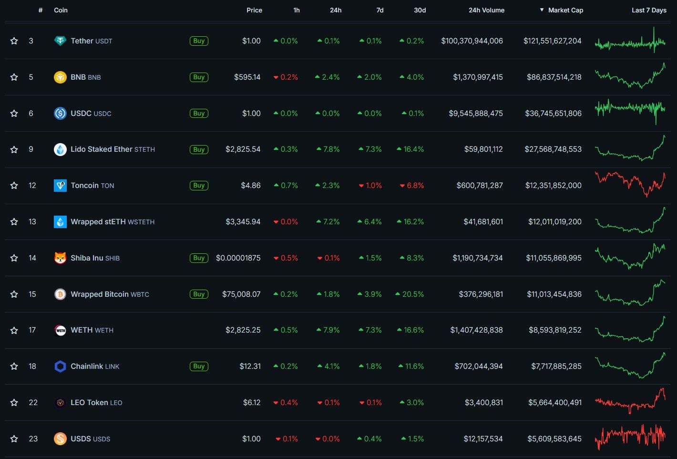This screenshot has width=677, height=459.
Task: Favorite Tether using its star toggle
Action: 14,41
